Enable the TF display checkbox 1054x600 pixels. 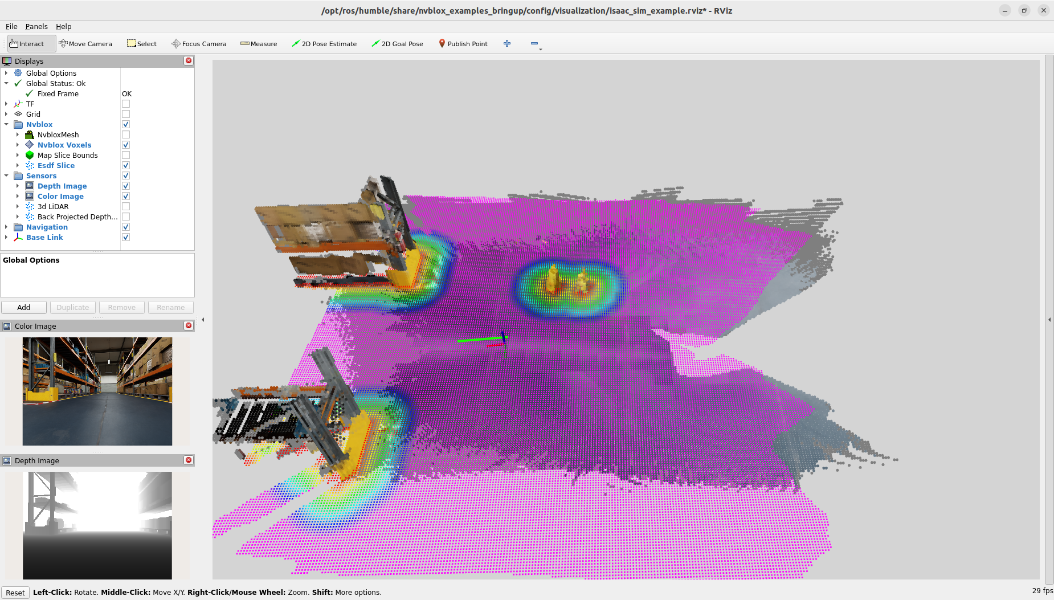coord(126,104)
